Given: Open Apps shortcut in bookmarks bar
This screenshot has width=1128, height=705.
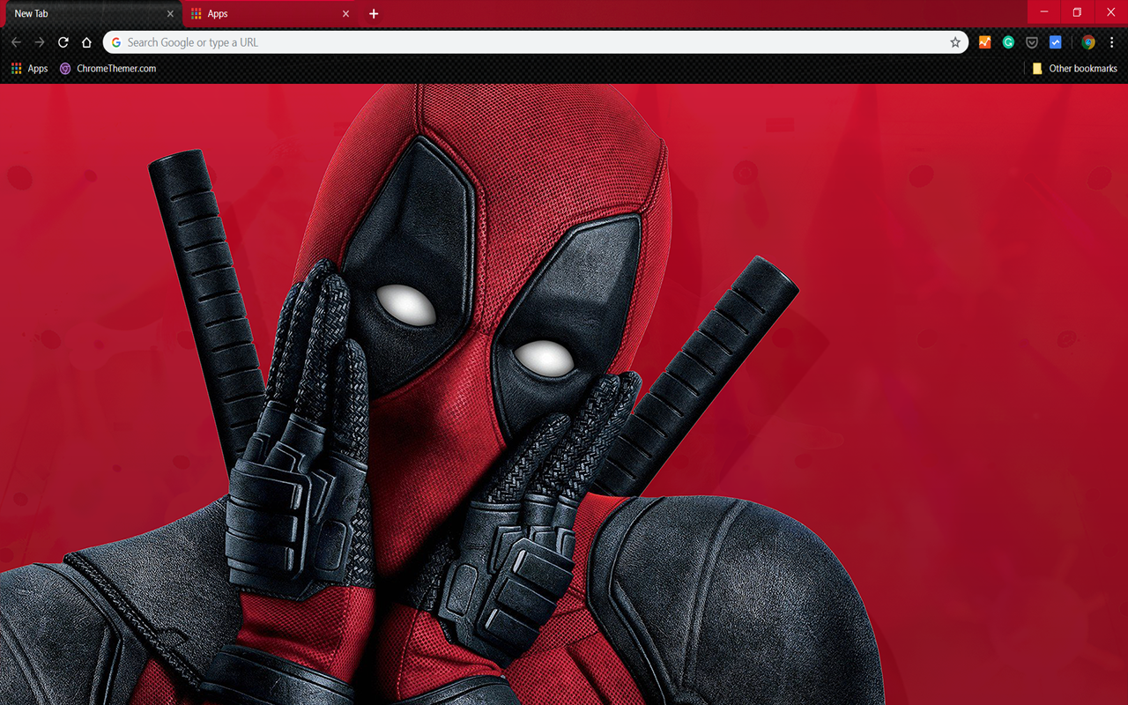Looking at the screenshot, I should pyautogui.click(x=29, y=69).
